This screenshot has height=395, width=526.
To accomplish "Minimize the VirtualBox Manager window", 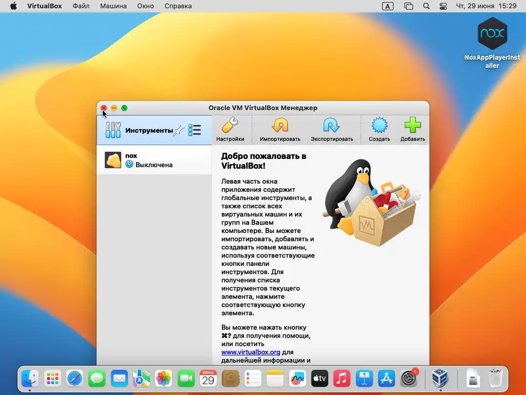I will pyautogui.click(x=114, y=108).
